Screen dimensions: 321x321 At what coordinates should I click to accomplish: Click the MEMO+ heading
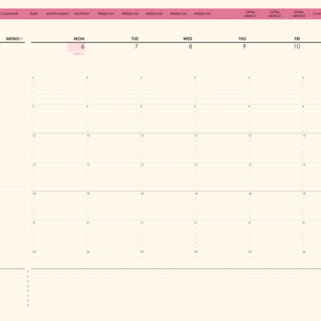(15, 39)
